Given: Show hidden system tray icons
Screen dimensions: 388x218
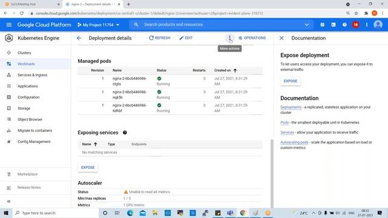Looking at the screenshot, I should click(313, 213).
